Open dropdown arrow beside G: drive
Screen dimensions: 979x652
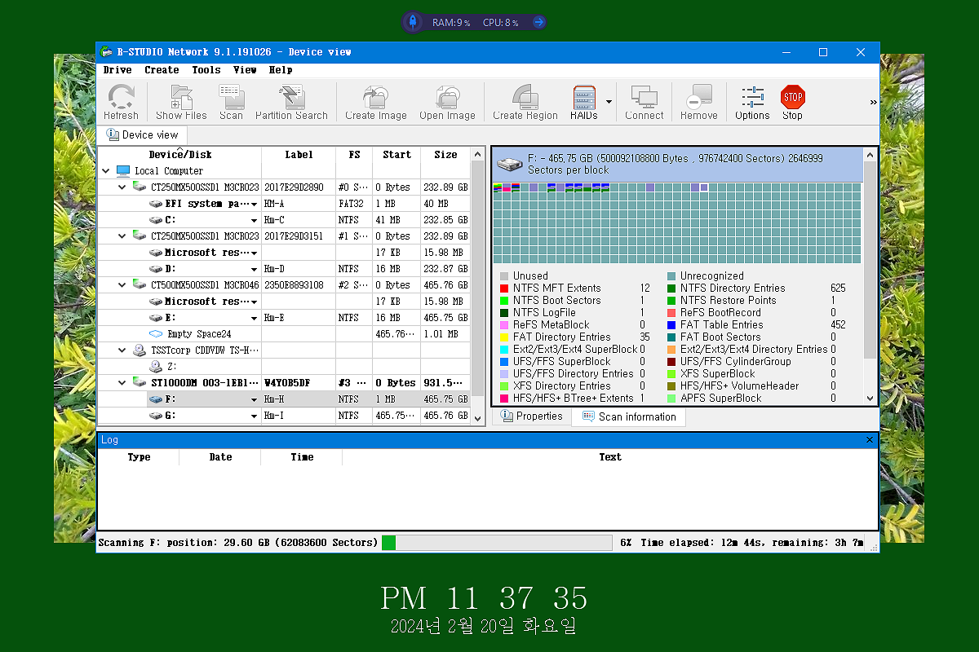pos(255,416)
